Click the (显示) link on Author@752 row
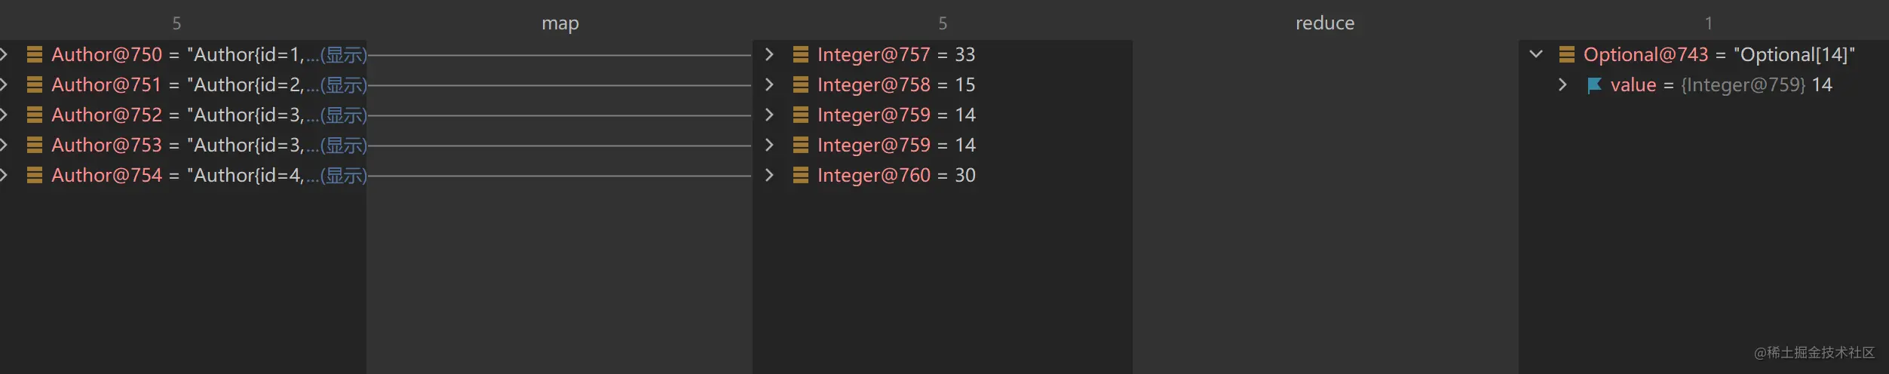Screen dimensions: 1889x374 coord(343,115)
